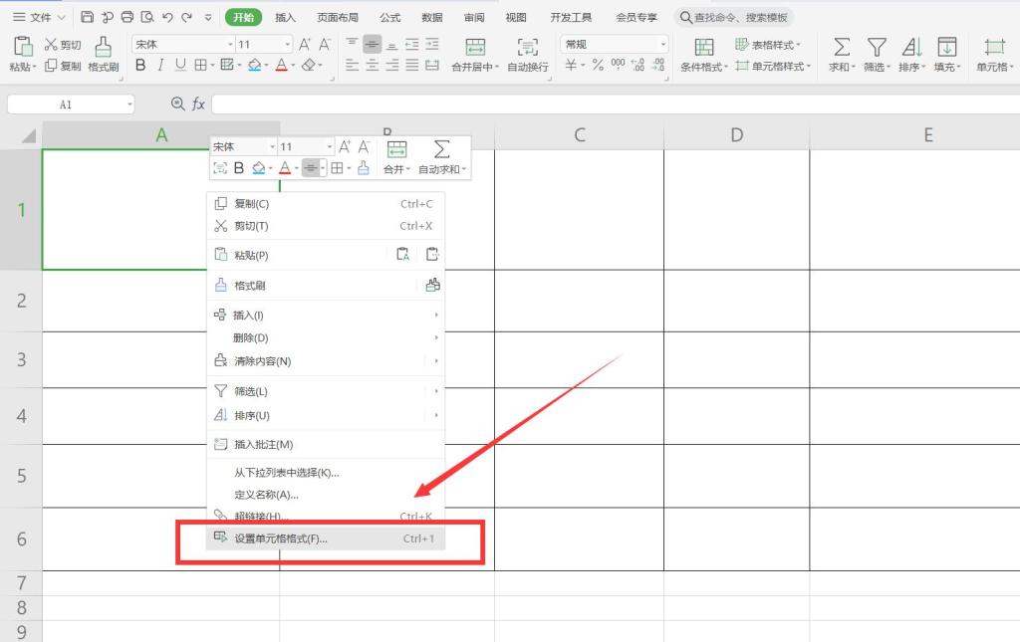
Task: Choose Format Cells (设置单元格格式) in context menu
Action: point(326,538)
